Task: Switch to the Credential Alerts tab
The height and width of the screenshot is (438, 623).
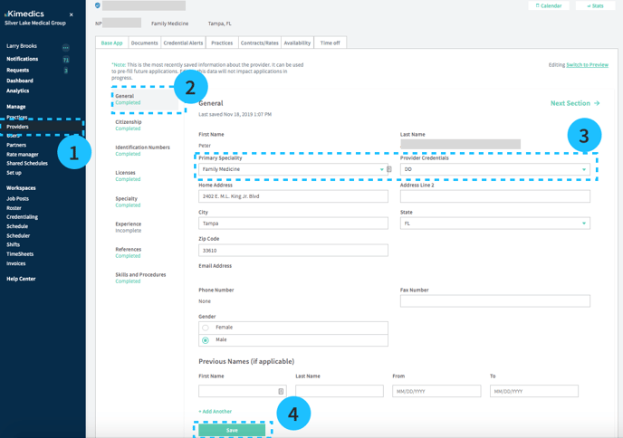Action: click(183, 43)
